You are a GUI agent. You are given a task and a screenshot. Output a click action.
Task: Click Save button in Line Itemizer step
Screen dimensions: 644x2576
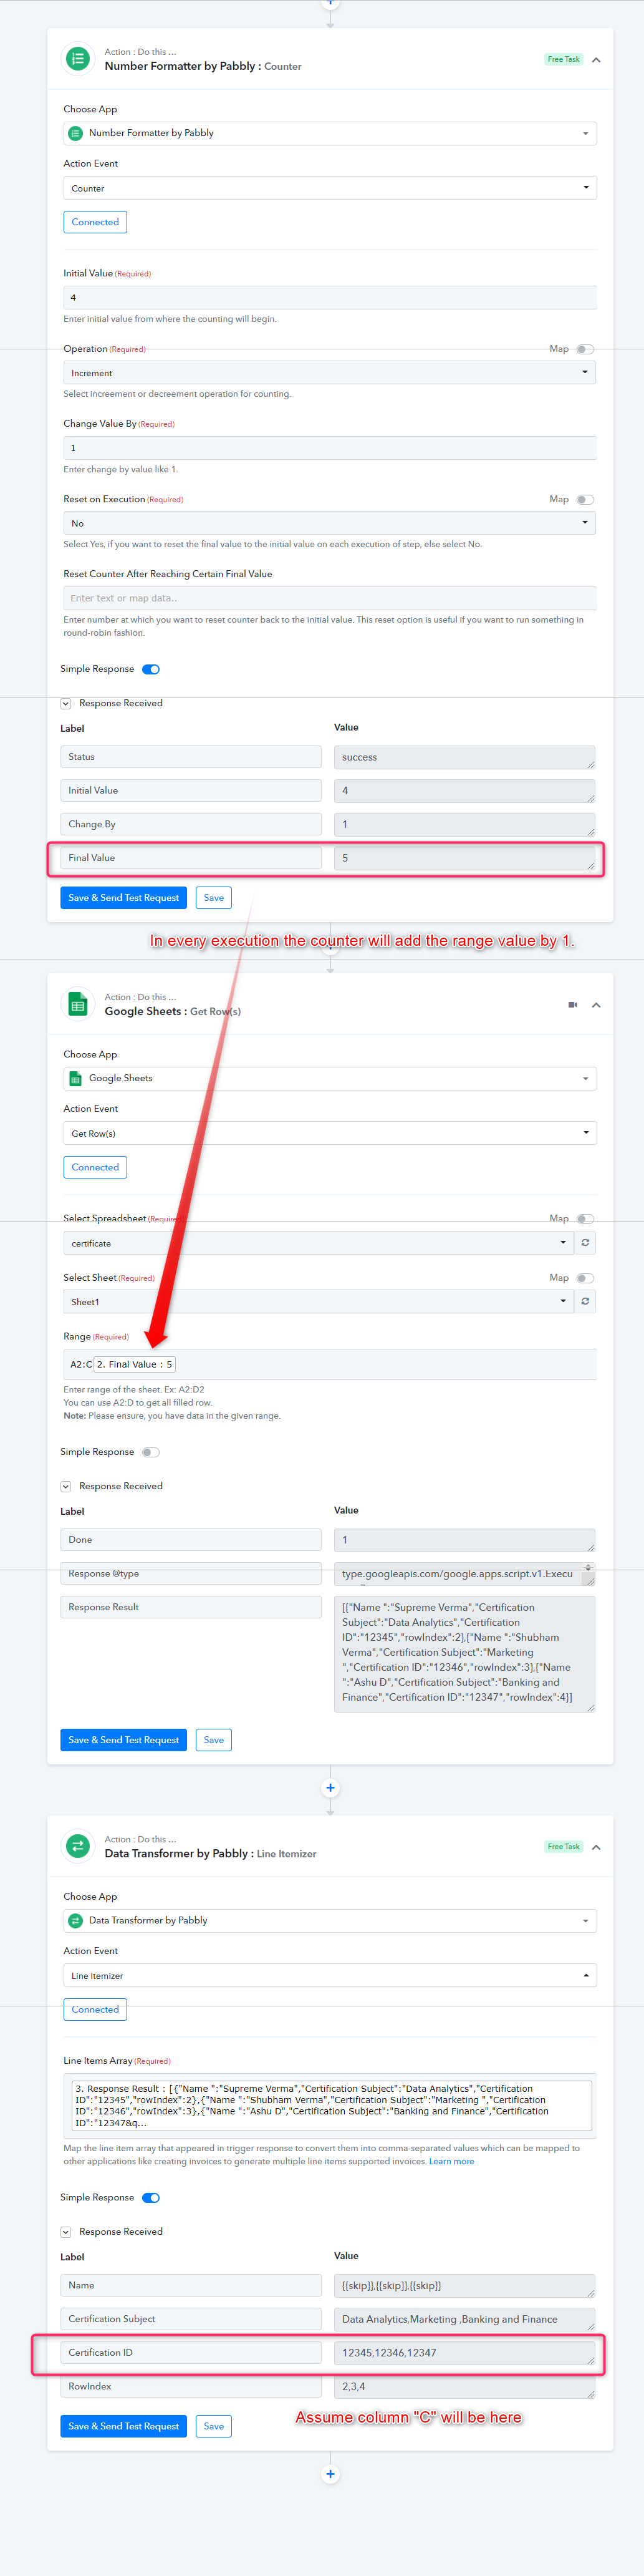pos(214,2426)
